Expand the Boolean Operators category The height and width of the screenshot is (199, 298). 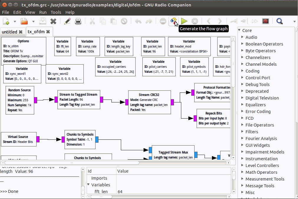[242, 44]
